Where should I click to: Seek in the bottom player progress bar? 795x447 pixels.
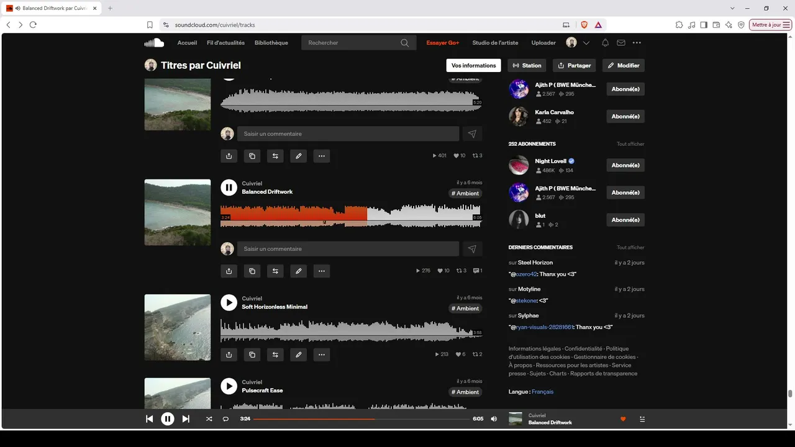coord(361,419)
